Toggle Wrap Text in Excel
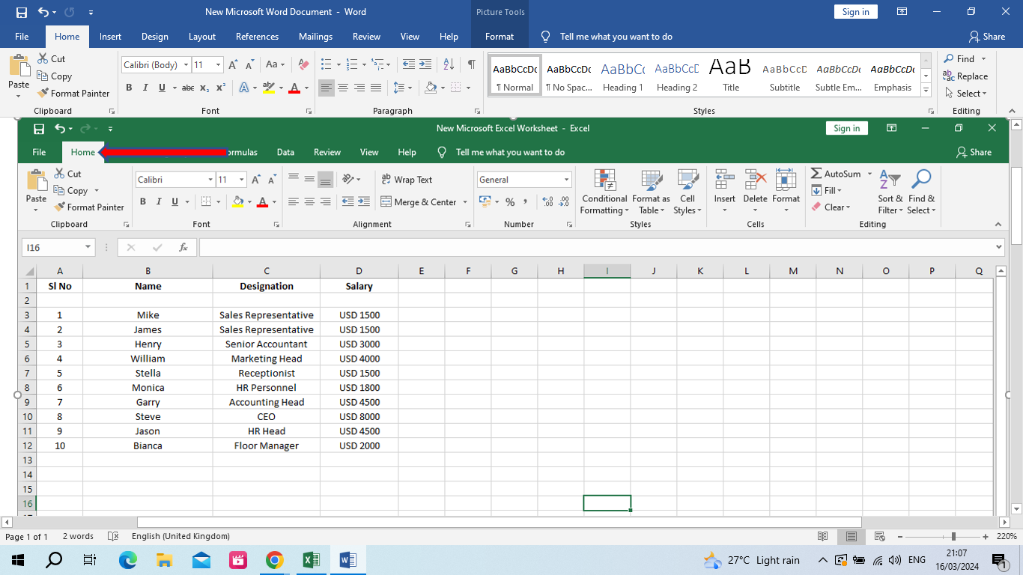Image resolution: width=1023 pixels, height=575 pixels. [x=407, y=180]
